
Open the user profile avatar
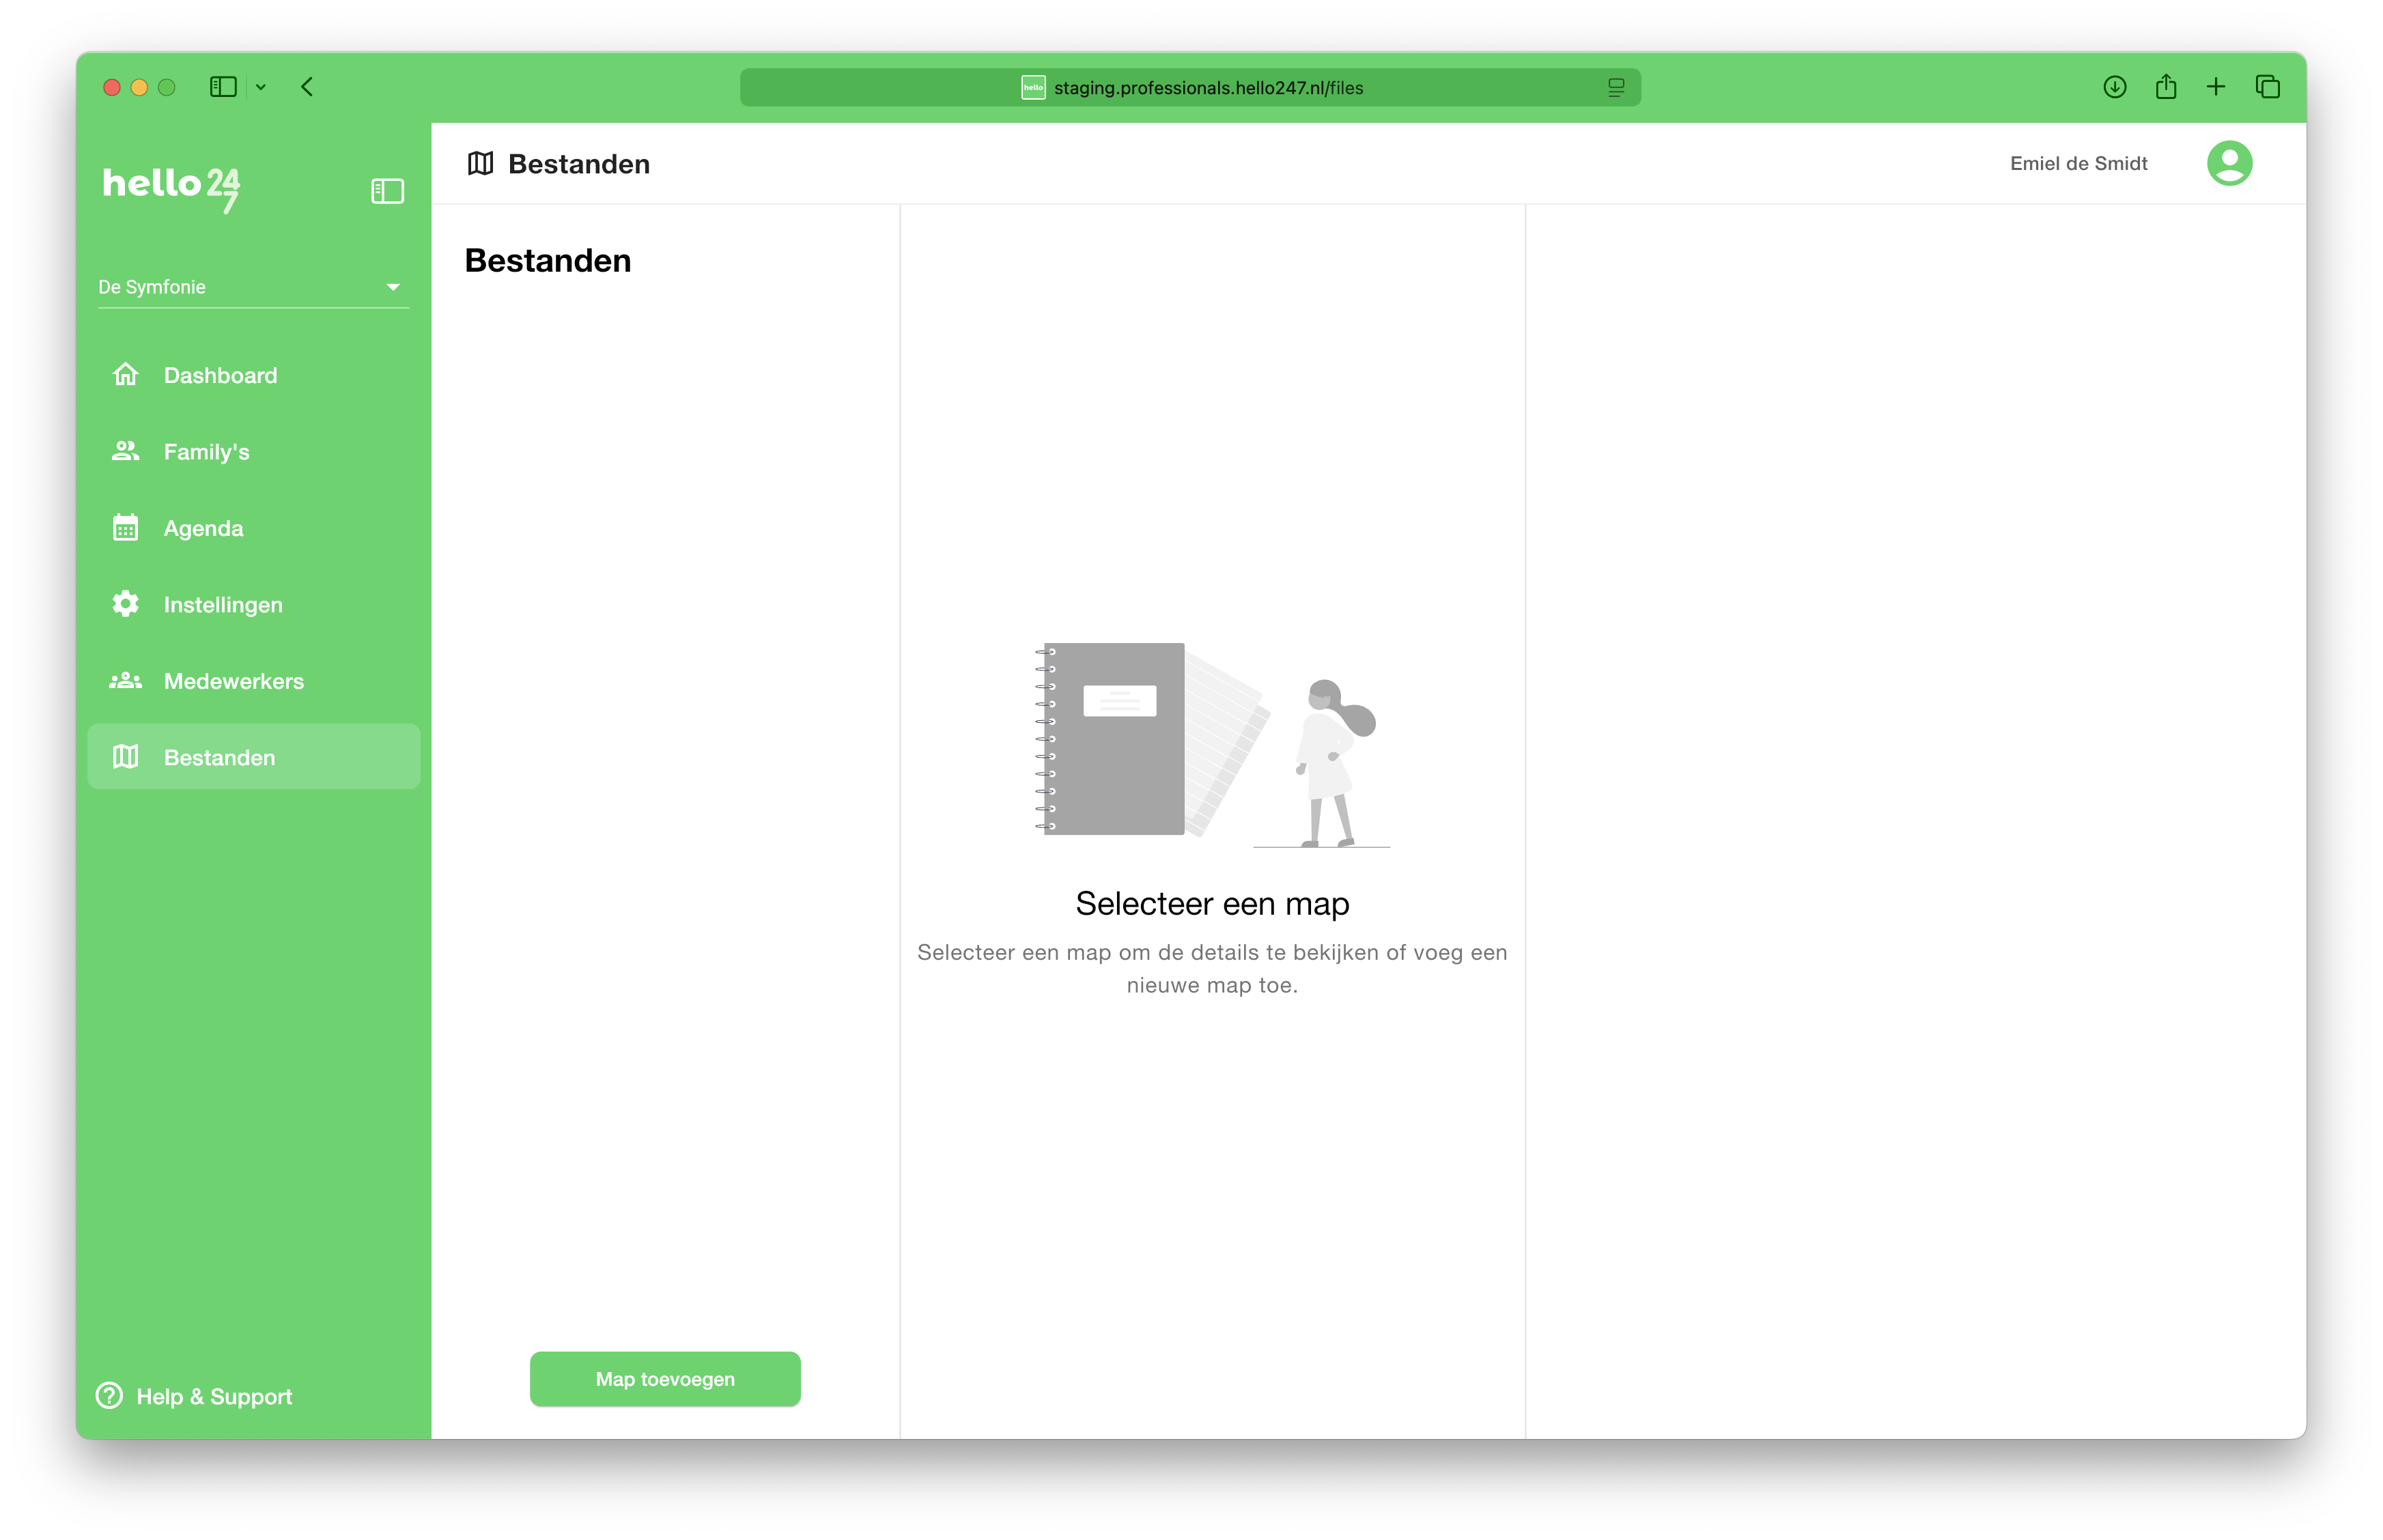coord(2229,163)
